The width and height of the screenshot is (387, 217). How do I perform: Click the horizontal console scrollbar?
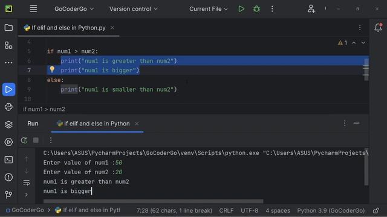153,201
